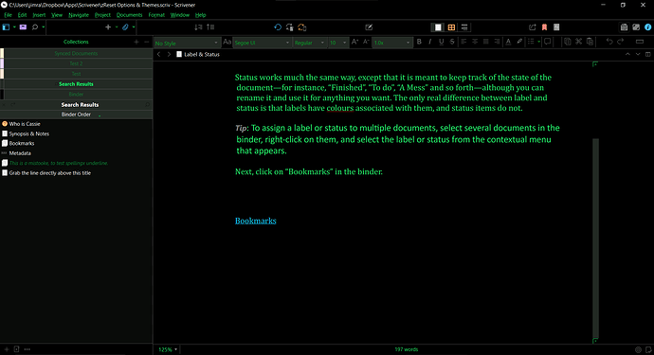Click the orange bookmark icon in toolbar
The image size is (654, 355).
544,27
